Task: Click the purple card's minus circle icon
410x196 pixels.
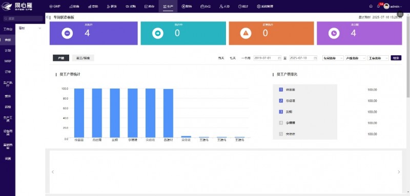Action: [x=67, y=33]
